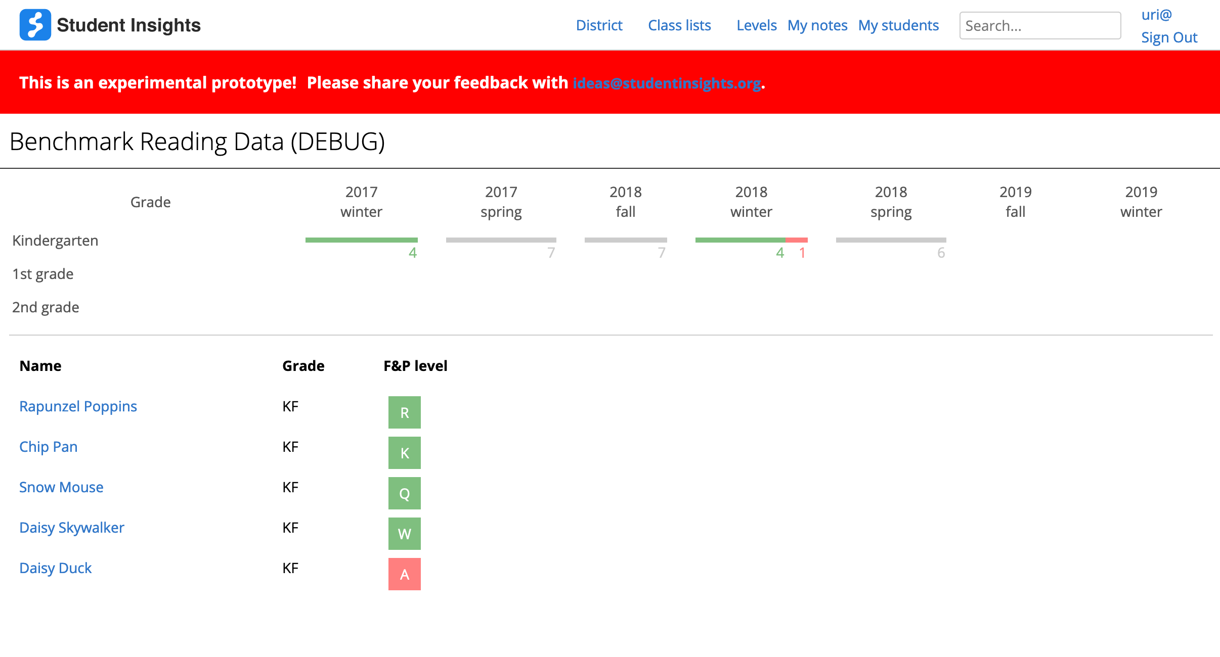Click the 2018 winter column header
This screenshot has height=657, width=1220.
coord(752,202)
